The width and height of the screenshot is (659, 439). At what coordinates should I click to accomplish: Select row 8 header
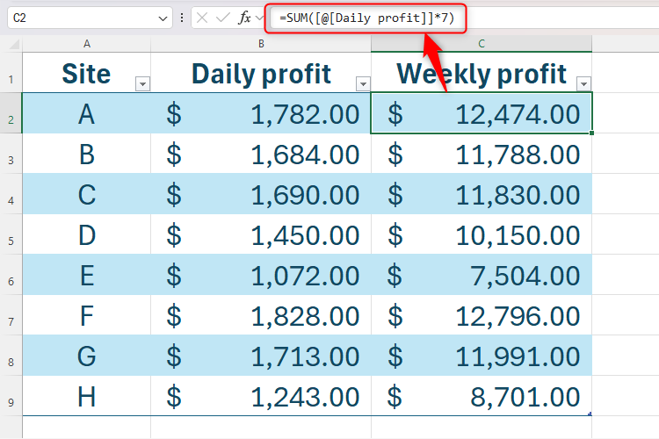(x=11, y=355)
